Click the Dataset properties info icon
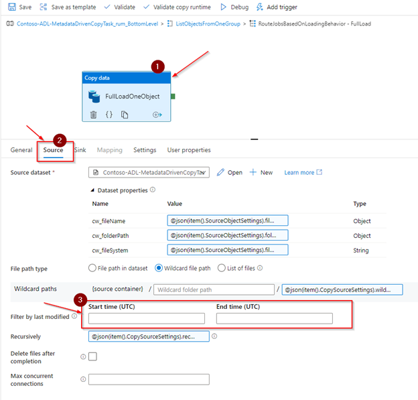The height and width of the screenshot is (400, 418). tap(153, 190)
